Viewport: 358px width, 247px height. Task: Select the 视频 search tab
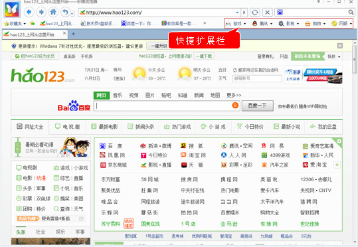click(134, 95)
